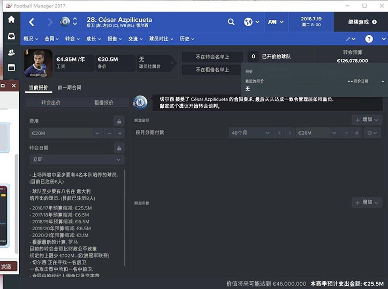The height and width of the screenshot is (289, 388).
Task: Close the background chat window with X
Action: (14, 85)
